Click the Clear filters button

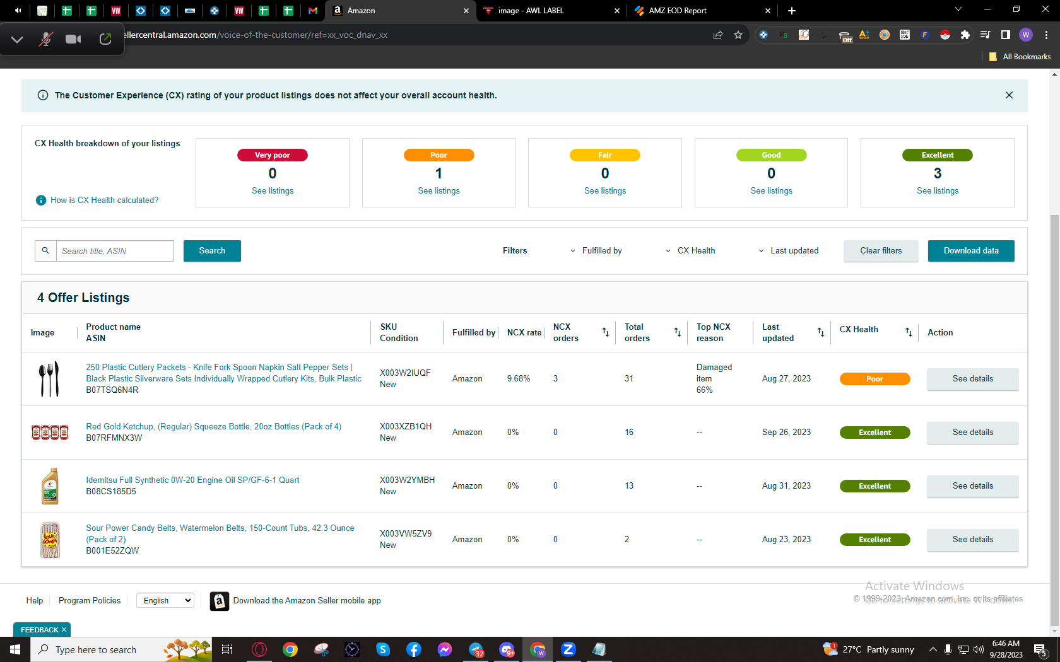click(x=881, y=251)
